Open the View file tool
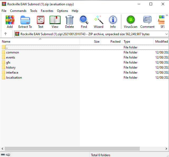Viewport: 169px width, 157px height. tap(55, 22)
